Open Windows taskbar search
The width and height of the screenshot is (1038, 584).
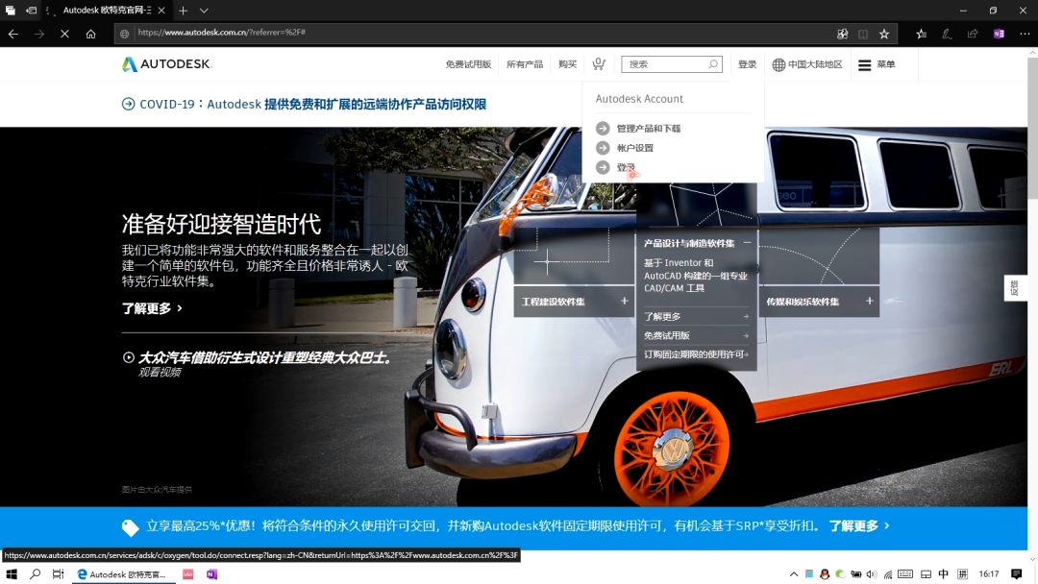click(x=36, y=574)
